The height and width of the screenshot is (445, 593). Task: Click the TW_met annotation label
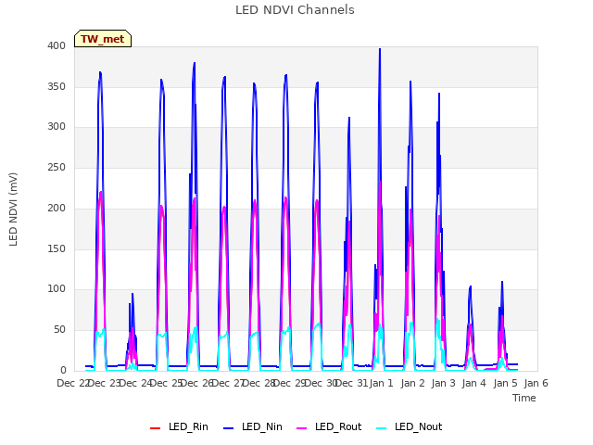tap(103, 39)
